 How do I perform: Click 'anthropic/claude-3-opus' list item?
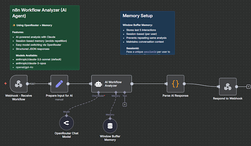(x=31, y=63)
